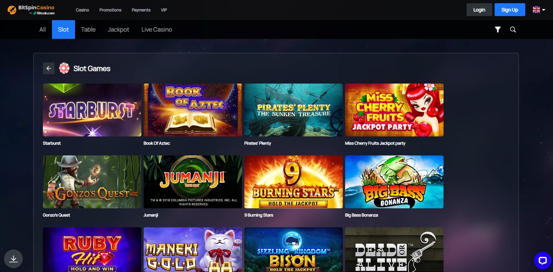Click the Login button

(x=479, y=10)
